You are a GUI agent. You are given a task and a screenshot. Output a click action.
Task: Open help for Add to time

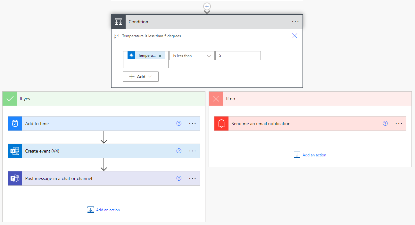[x=179, y=124]
